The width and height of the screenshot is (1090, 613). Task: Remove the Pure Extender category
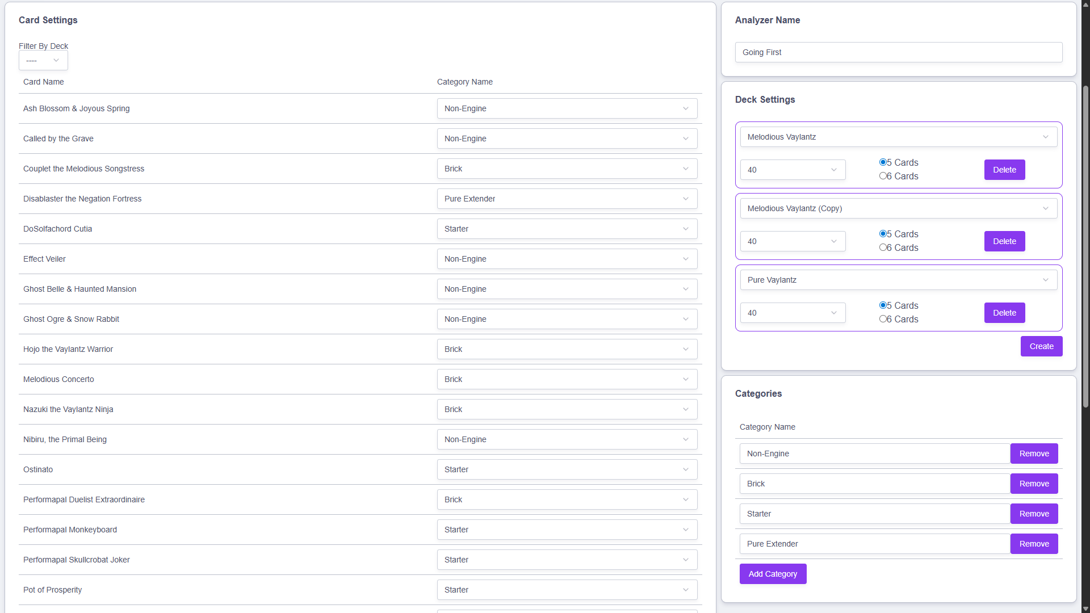1034,544
